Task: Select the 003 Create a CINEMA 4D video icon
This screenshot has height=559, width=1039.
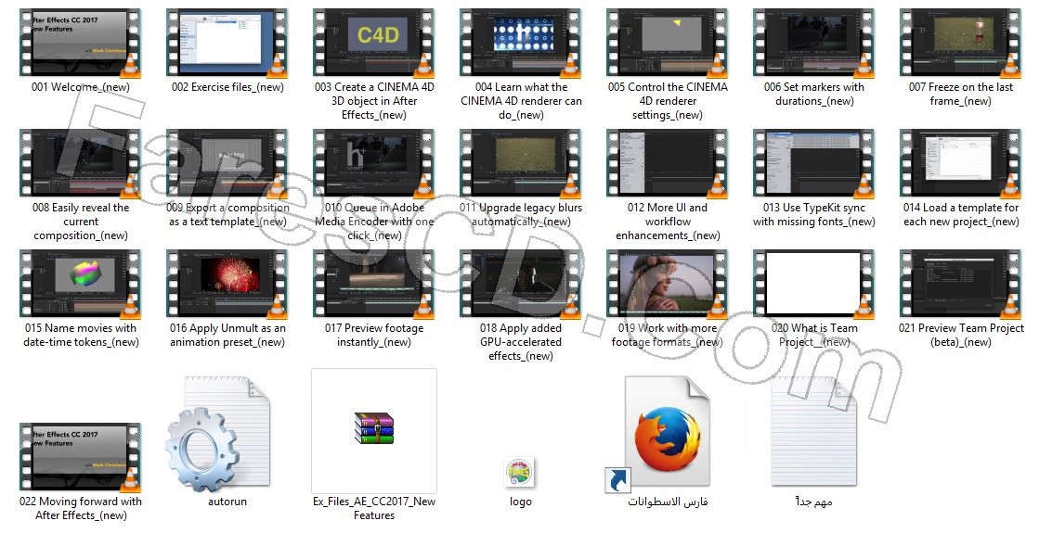Action: pos(373,43)
